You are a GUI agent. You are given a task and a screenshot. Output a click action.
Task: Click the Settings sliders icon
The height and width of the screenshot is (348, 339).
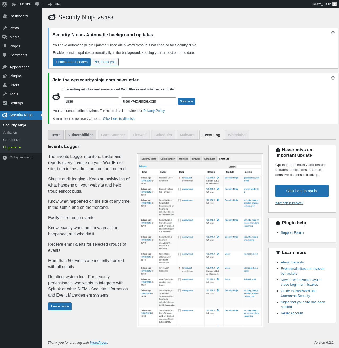click(x=5, y=103)
